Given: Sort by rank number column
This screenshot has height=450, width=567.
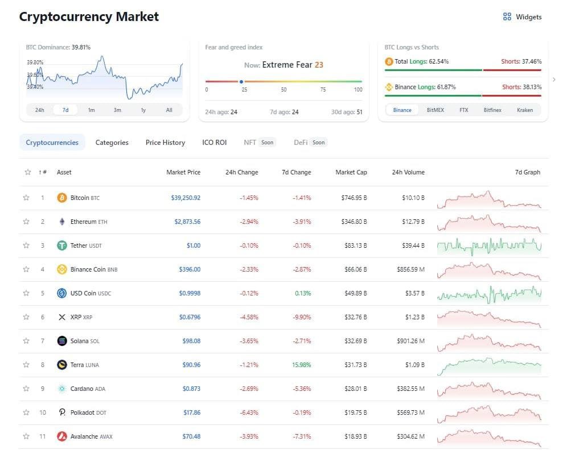Looking at the screenshot, I should click(43, 172).
